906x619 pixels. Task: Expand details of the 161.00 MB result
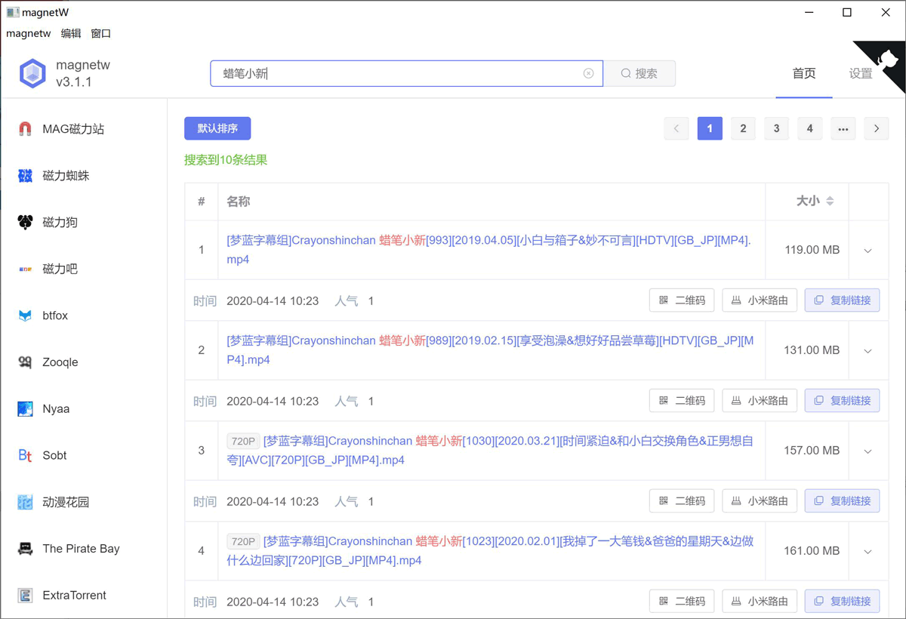868,552
